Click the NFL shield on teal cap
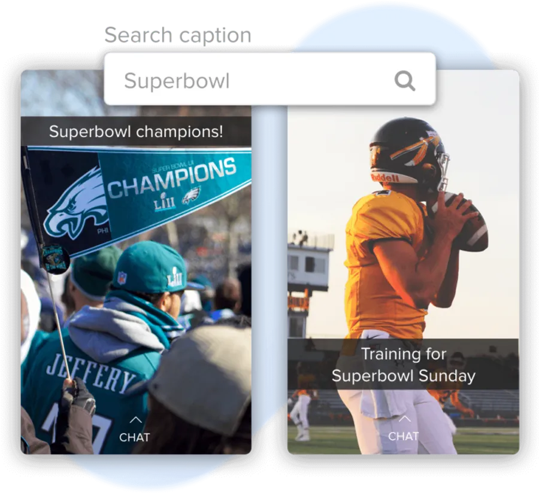 [x=122, y=278]
